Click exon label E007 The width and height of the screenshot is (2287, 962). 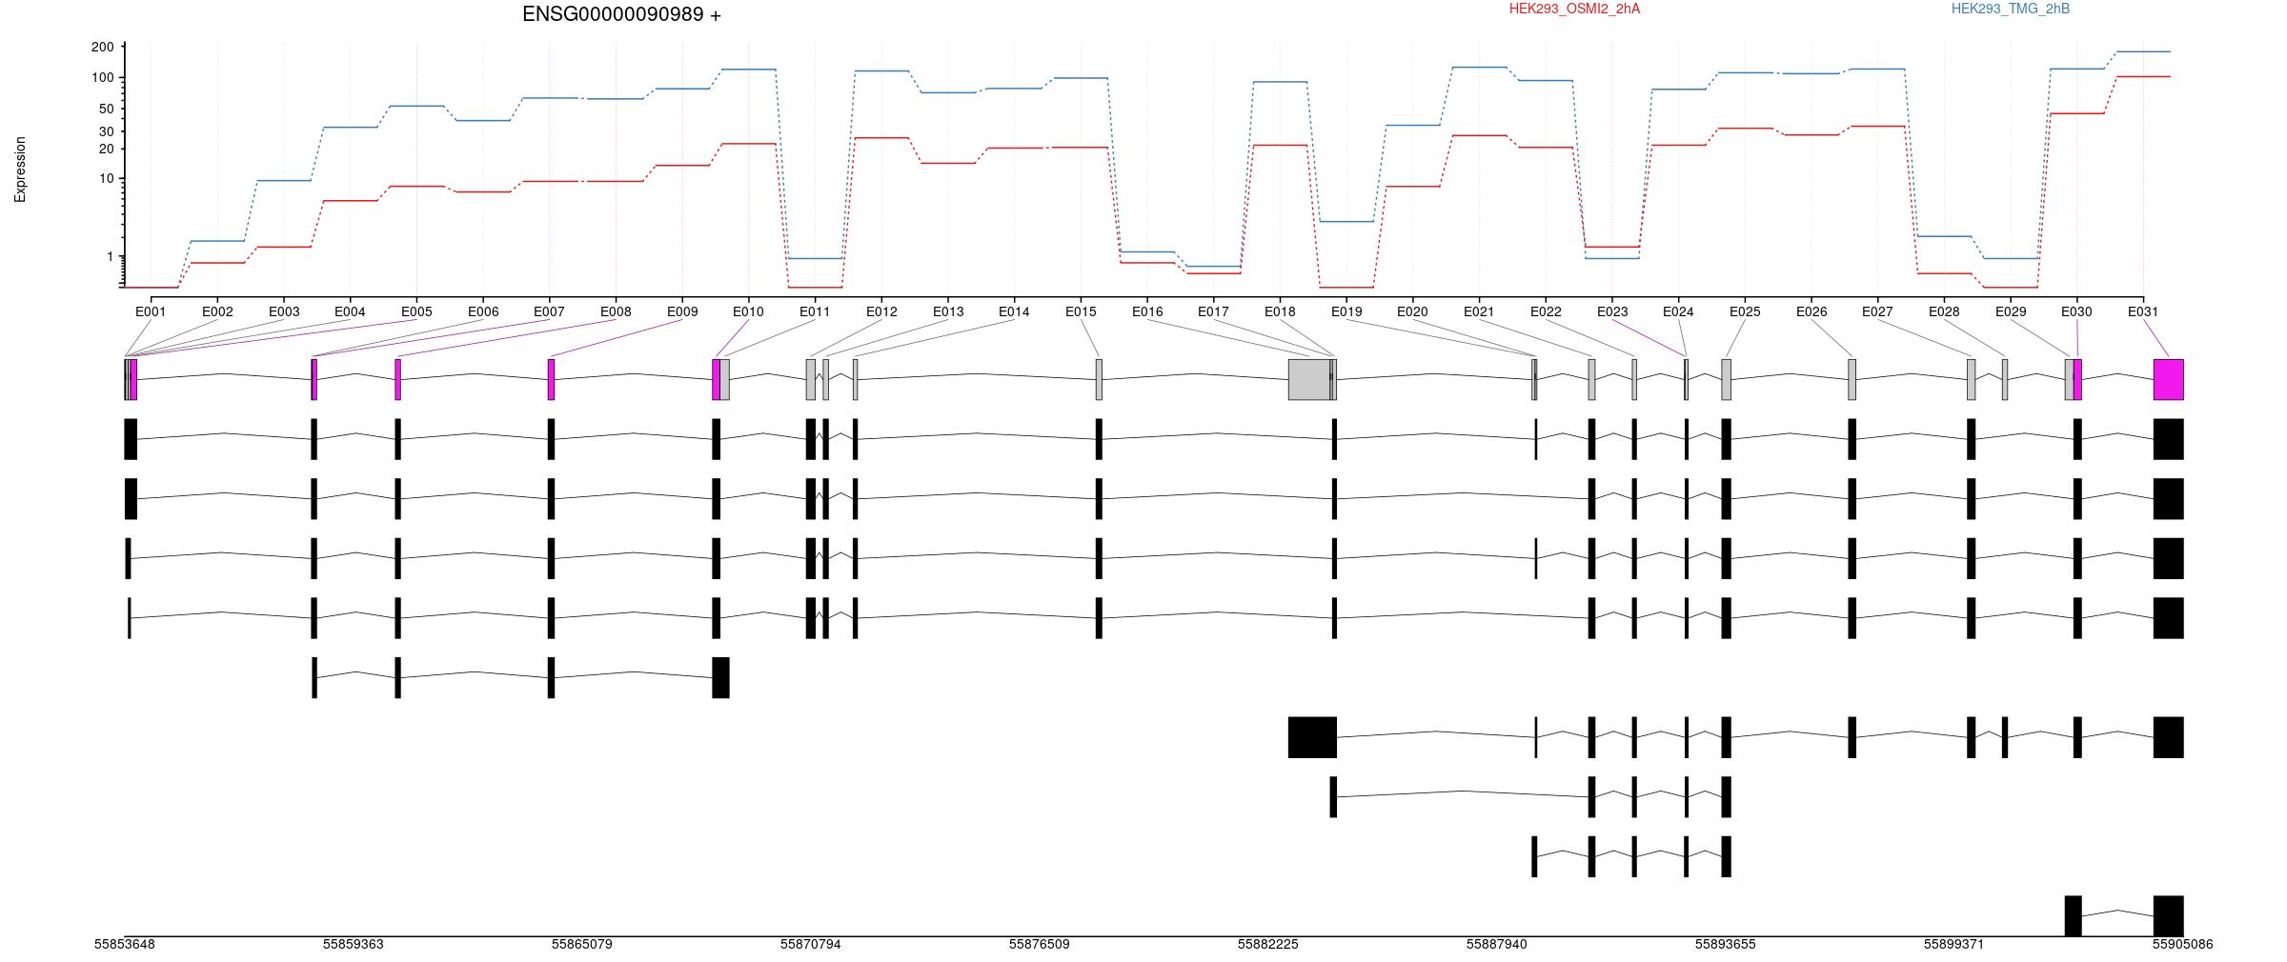(549, 311)
